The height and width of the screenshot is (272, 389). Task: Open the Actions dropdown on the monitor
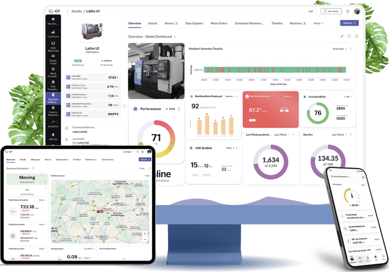(x=349, y=23)
